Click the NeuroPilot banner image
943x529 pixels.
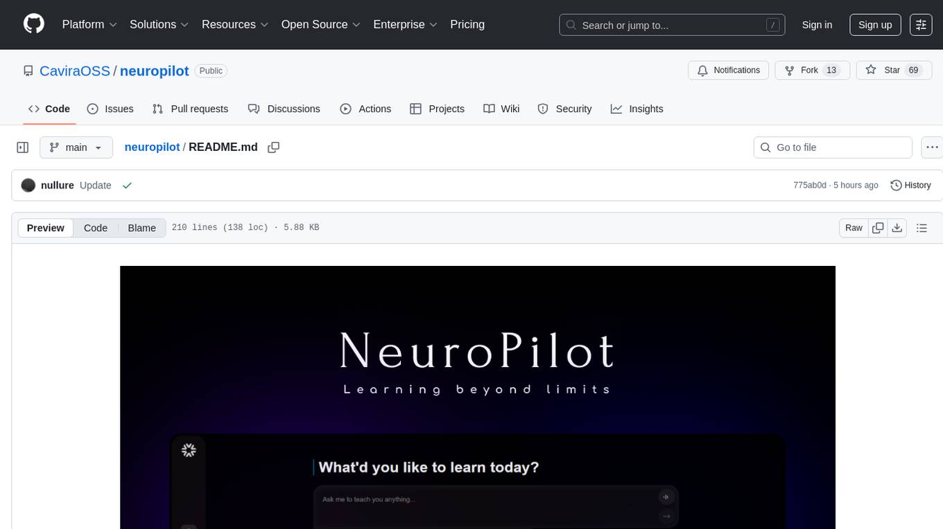click(x=478, y=397)
